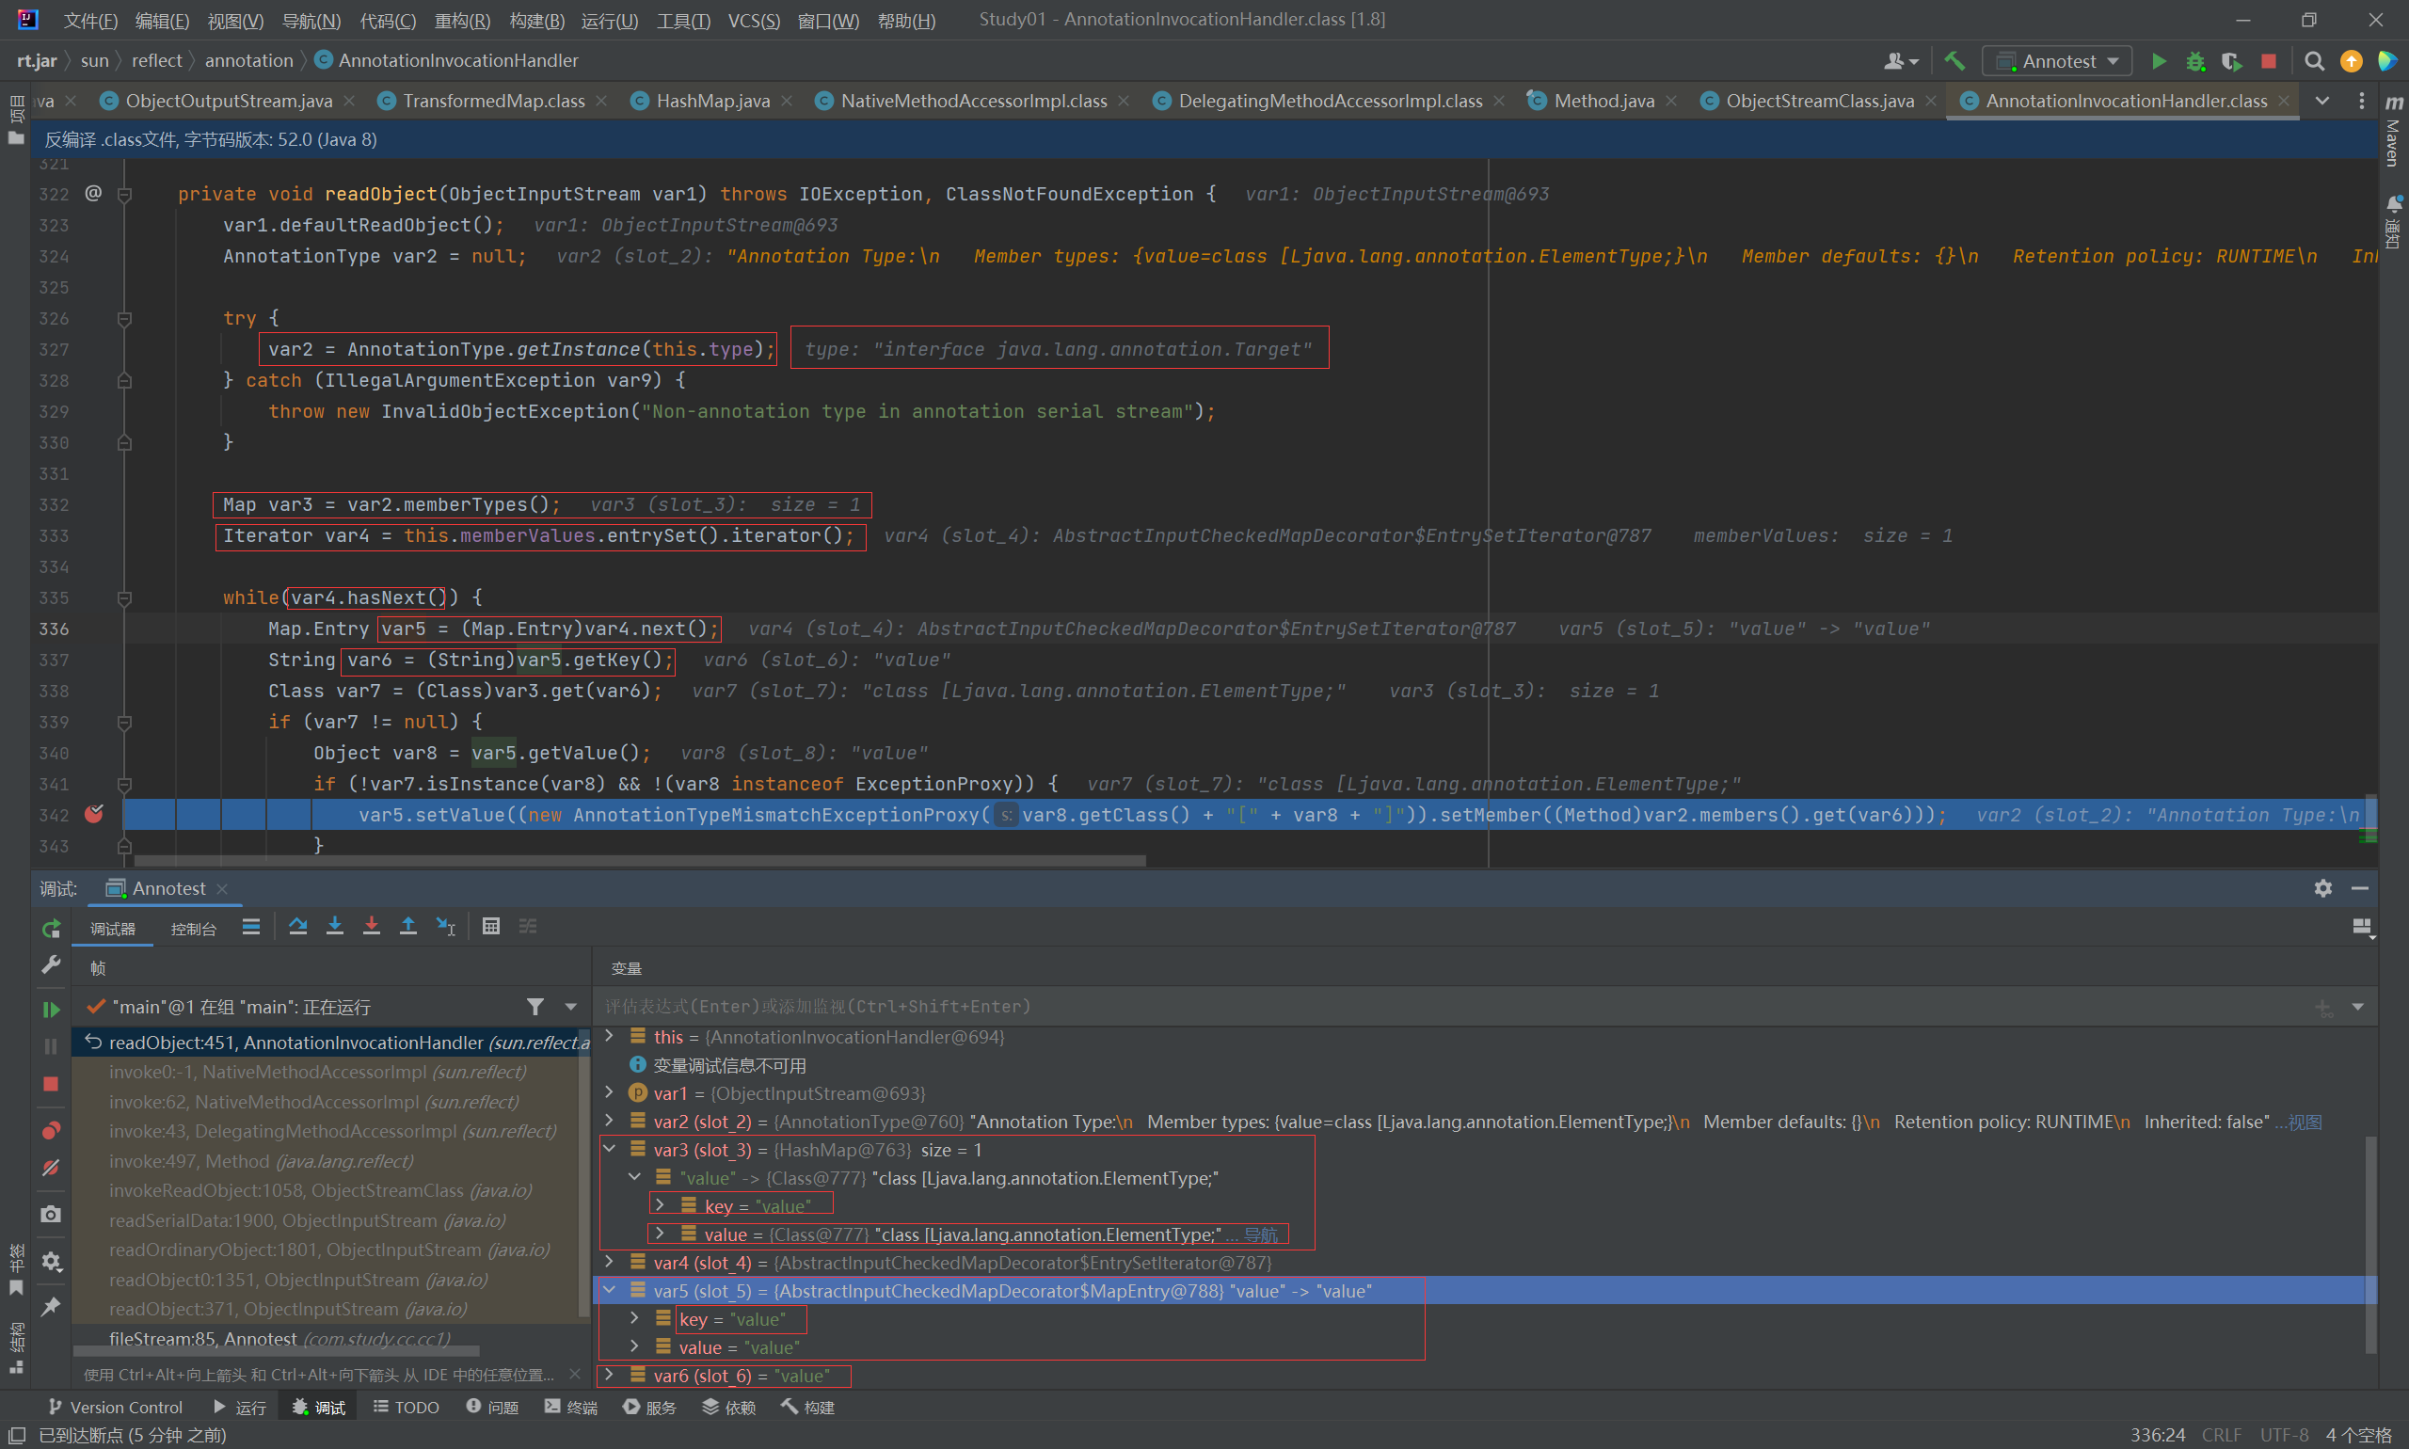Viewport: 2409px width, 1449px height.
Task: Resume the program with the green play icon
Action: tap(51, 1010)
